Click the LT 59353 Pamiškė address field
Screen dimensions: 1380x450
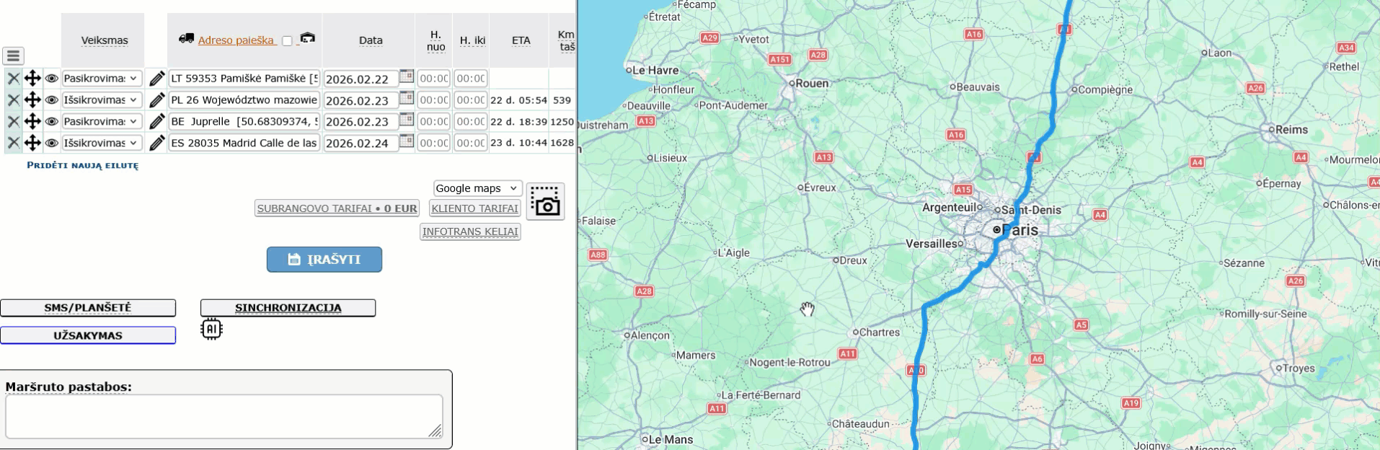pos(244,79)
